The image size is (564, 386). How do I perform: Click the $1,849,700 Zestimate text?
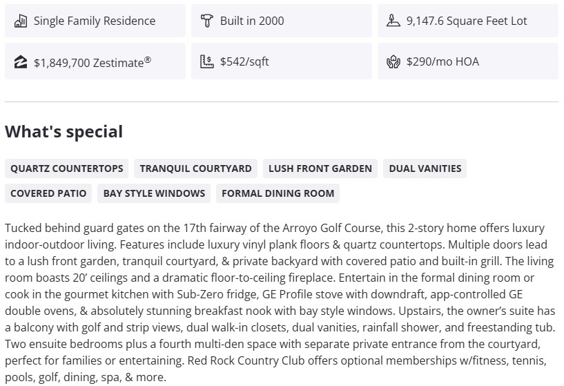coord(93,61)
